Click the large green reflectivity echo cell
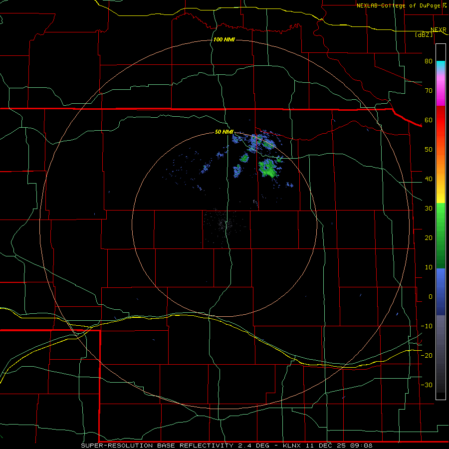 268,169
